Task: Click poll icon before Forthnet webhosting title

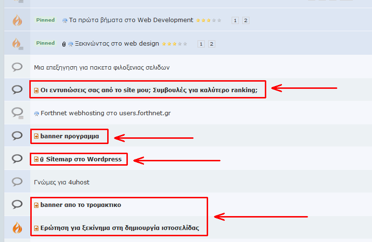Action: coord(37,114)
